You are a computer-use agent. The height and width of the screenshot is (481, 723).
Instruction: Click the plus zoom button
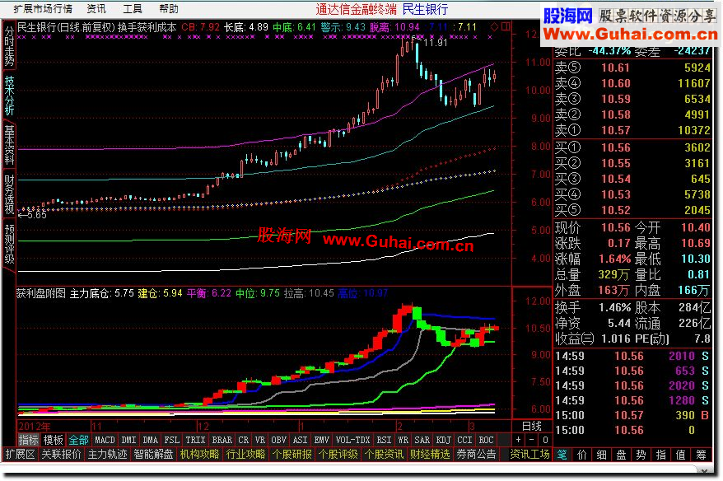(518, 440)
